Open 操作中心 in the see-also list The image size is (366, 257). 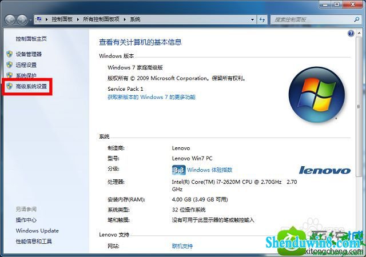[x=26, y=220]
